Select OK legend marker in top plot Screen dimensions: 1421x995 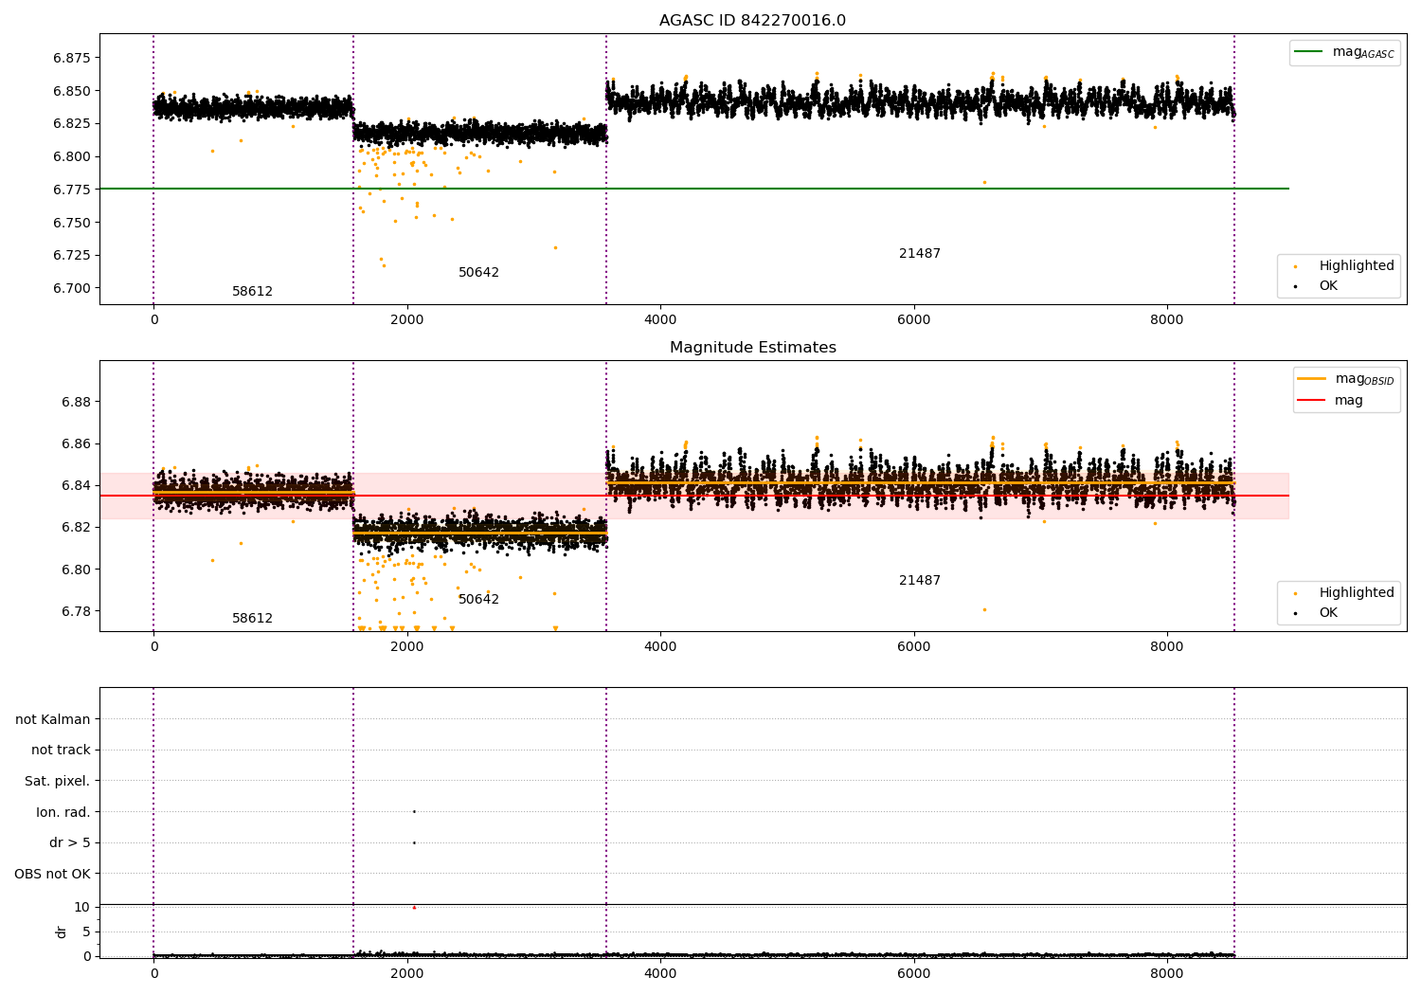point(1296,286)
